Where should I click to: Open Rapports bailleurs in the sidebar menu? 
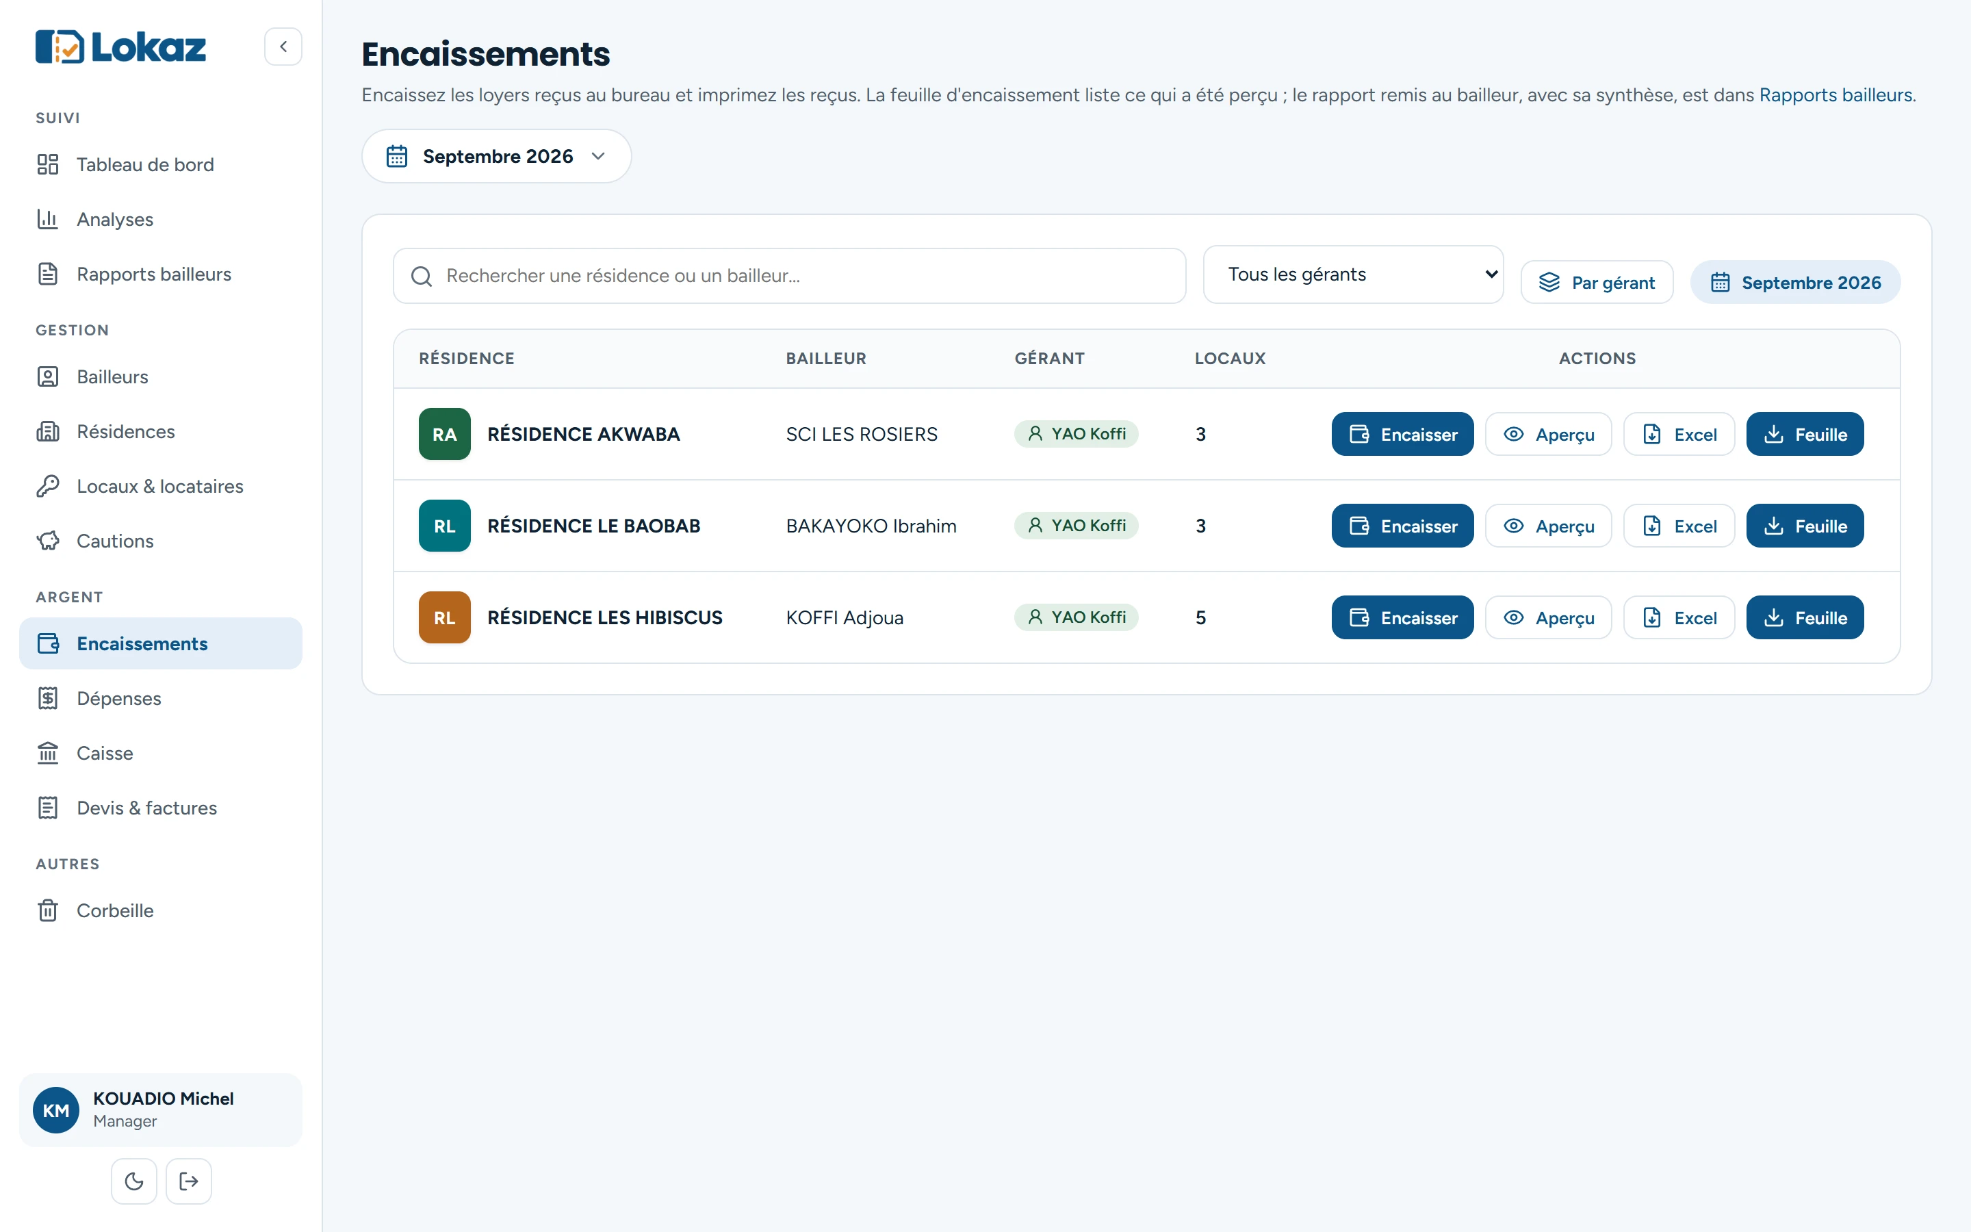tap(160, 274)
